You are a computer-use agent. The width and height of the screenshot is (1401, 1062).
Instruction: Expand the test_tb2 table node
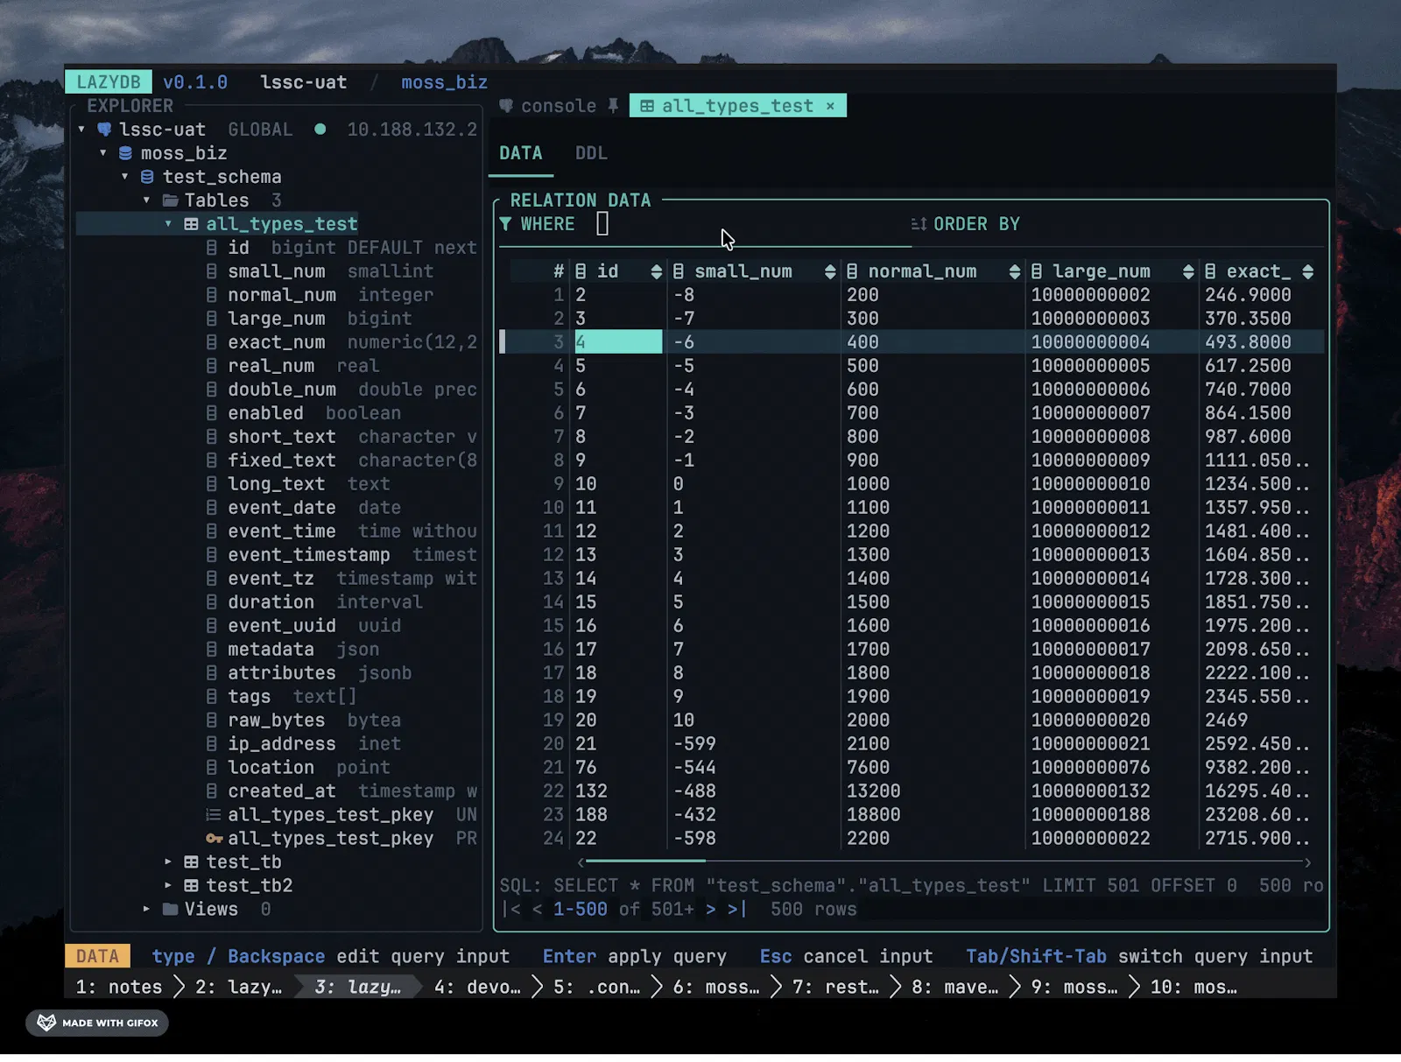(168, 886)
